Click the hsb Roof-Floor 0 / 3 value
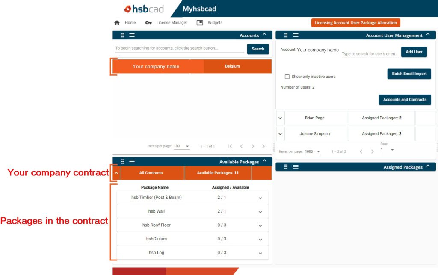 (x=222, y=225)
